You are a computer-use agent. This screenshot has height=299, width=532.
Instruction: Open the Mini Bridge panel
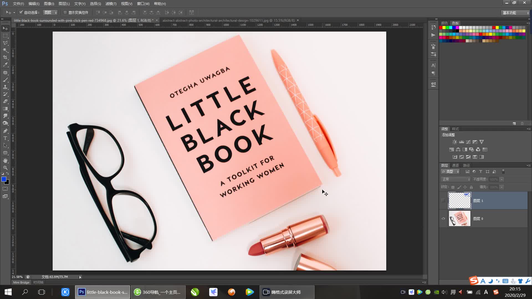click(x=21, y=282)
